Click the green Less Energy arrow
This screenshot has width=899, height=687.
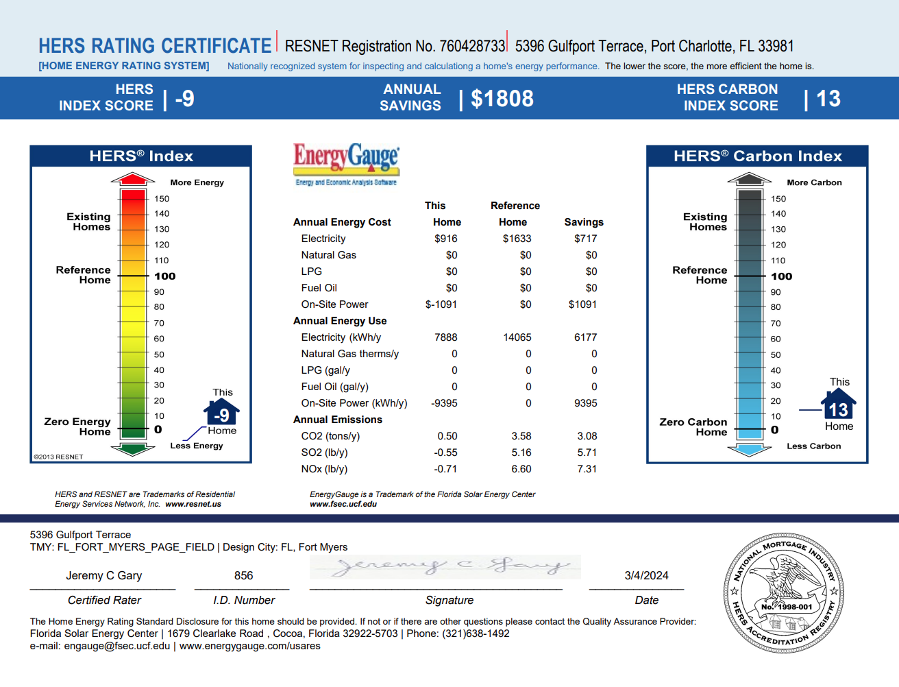133,449
